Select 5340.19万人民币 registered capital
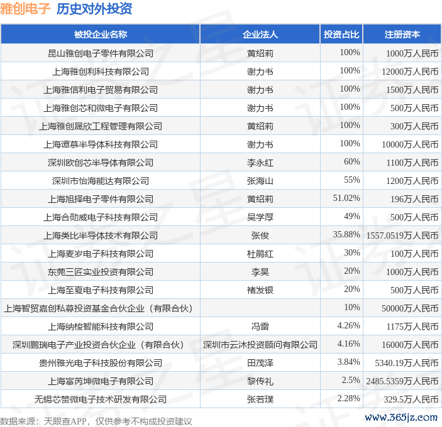The width and height of the screenshot is (442, 427). (407, 363)
